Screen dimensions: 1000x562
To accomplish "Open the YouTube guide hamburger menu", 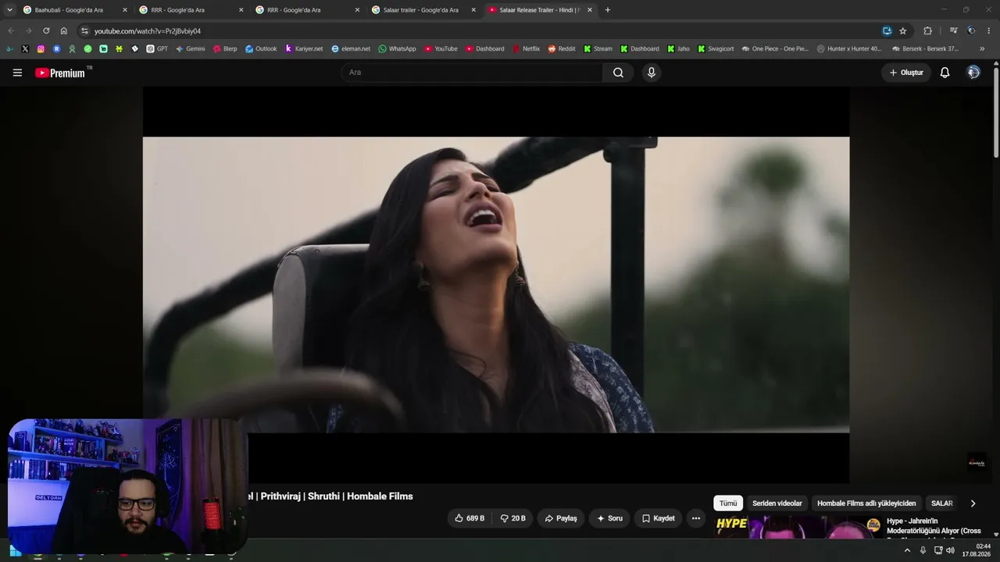I will coord(17,73).
